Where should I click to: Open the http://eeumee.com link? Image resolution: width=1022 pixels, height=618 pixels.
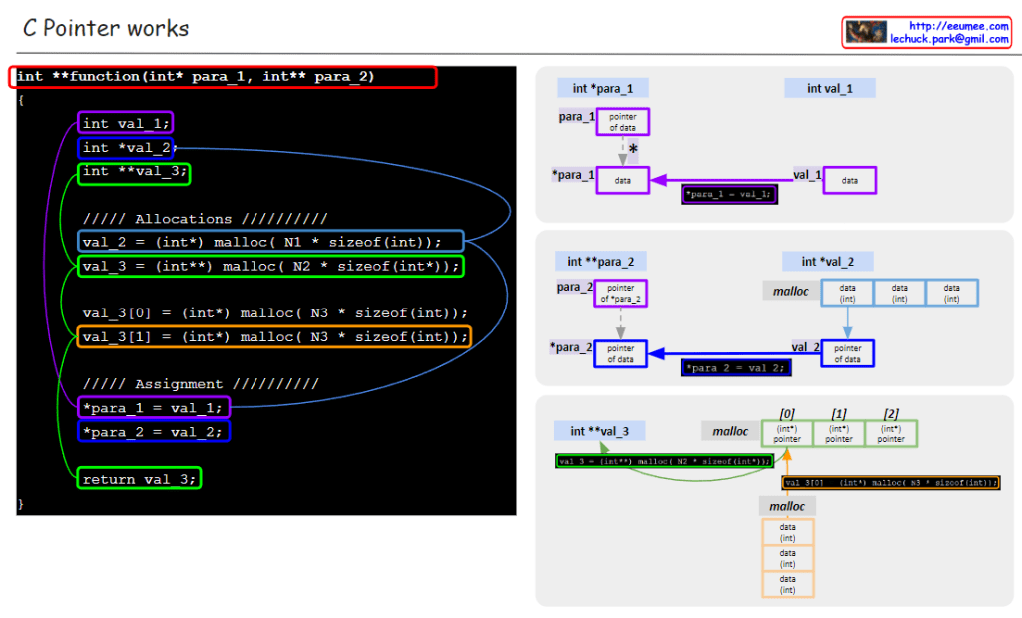point(958,26)
